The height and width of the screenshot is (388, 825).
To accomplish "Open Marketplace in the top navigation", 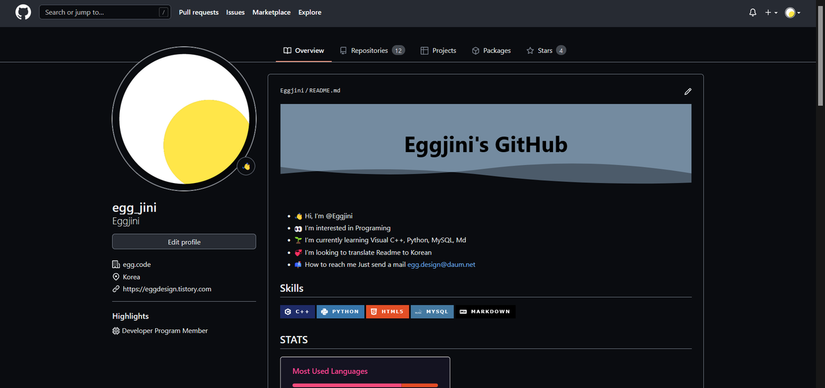I will click(x=271, y=12).
